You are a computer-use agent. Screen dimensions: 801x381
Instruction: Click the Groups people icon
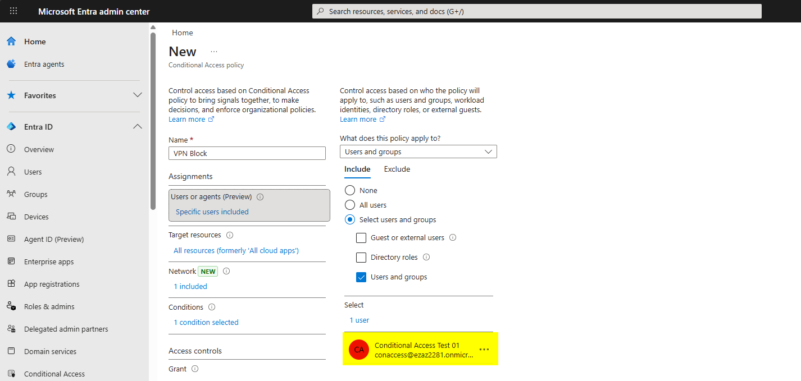(11, 194)
